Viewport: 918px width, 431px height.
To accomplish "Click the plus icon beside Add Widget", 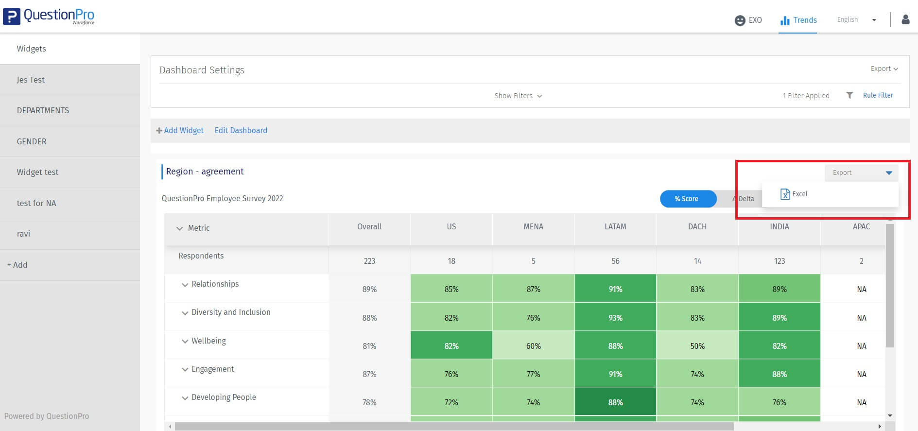I will tap(159, 131).
